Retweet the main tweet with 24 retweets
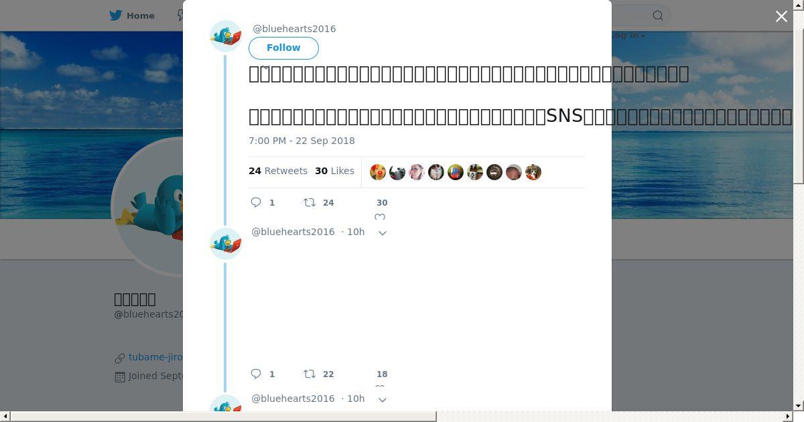The height and width of the screenshot is (422, 804). tap(310, 202)
